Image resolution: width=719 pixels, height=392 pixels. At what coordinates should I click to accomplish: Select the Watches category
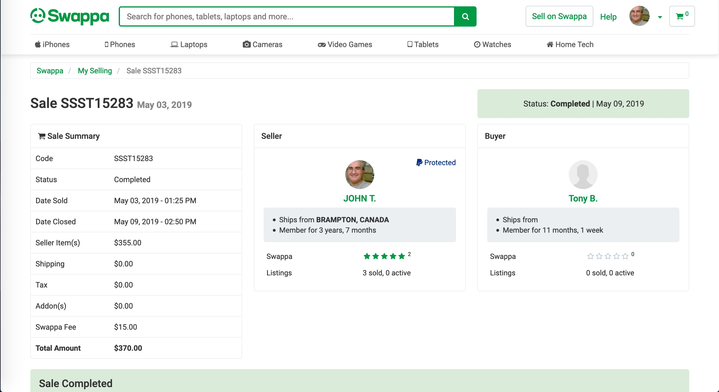pos(492,44)
